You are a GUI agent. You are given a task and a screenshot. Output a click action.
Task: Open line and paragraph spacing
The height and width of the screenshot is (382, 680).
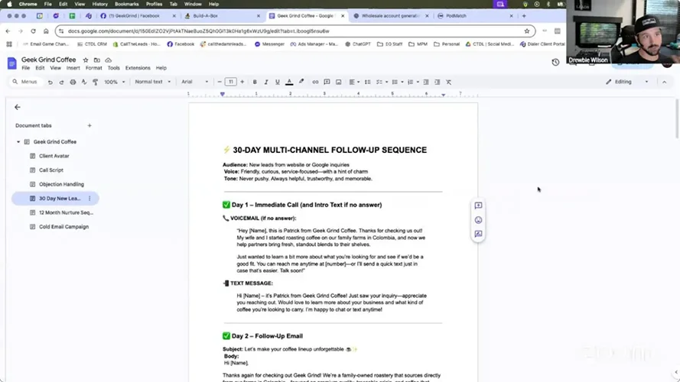point(368,82)
